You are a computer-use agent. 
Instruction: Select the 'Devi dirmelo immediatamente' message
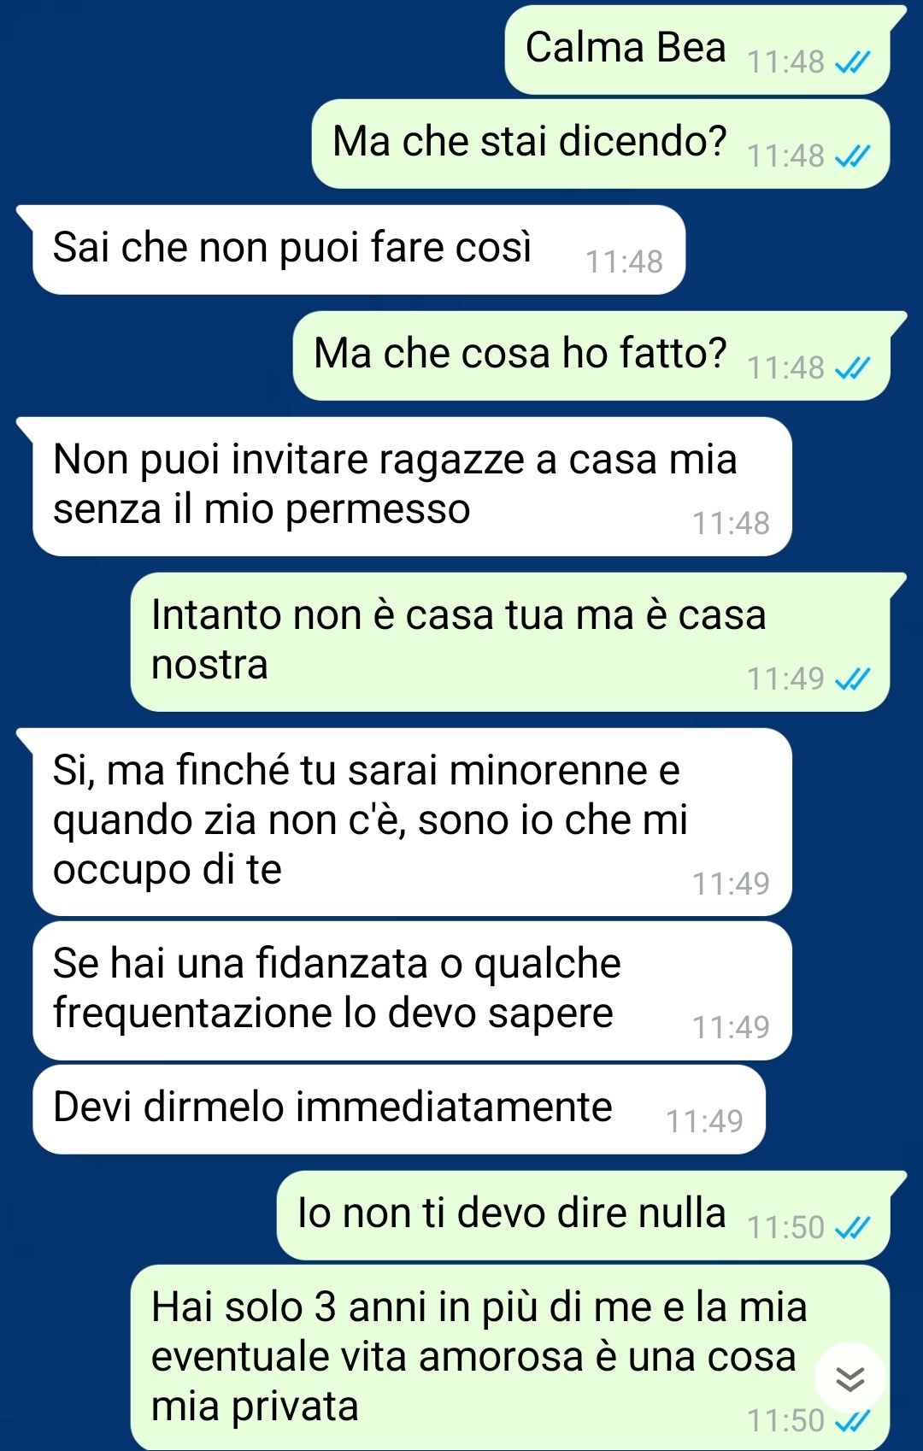point(399,1109)
